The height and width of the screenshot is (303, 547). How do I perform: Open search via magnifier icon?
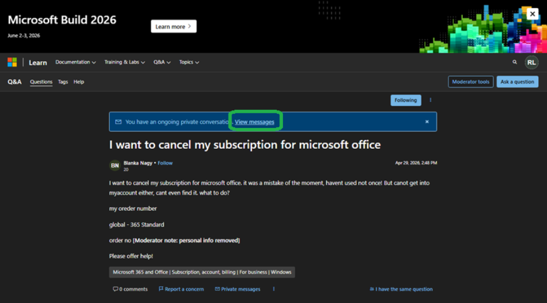pos(514,62)
